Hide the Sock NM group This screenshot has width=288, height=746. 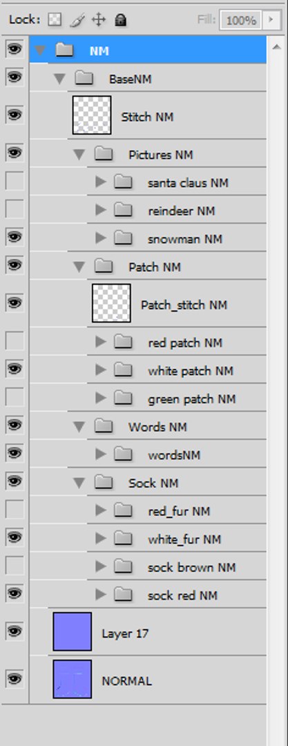[x=15, y=481]
